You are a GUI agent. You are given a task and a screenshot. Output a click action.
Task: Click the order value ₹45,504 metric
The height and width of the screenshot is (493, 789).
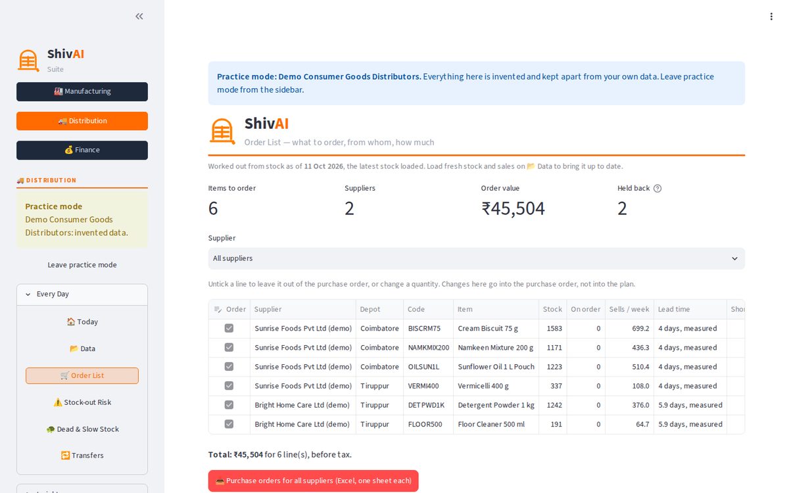point(513,208)
